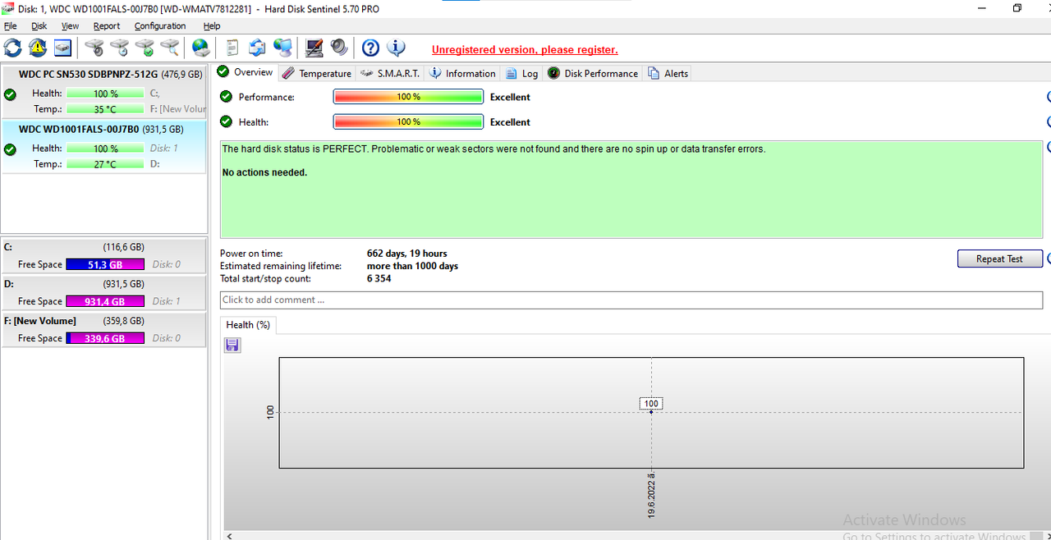
Task: Click the disk with gear test icon
Action: coord(94,48)
